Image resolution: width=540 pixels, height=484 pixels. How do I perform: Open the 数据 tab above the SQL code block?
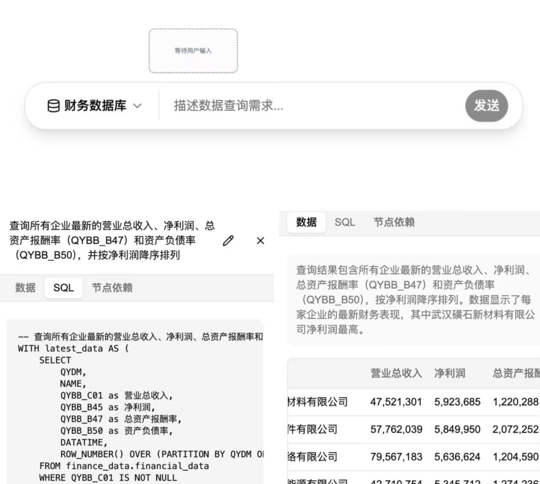click(25, 288)
